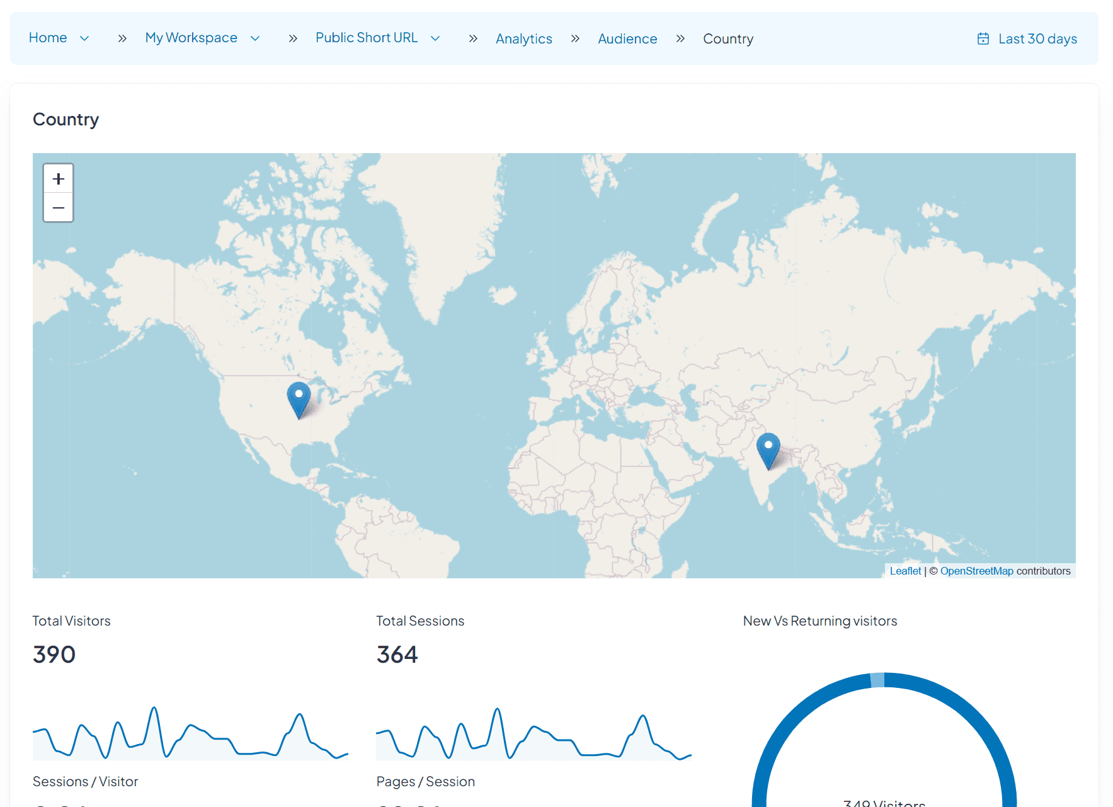Click the New Vs Returning visitors heading
Viewport: 1113px width, 807px height.
coord(820,621)
